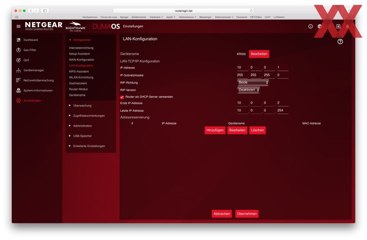The height and width of the screenshot is (240, 367).
Task: Open Hardware bookmarks folder dropdown
Action: point(156,17)
